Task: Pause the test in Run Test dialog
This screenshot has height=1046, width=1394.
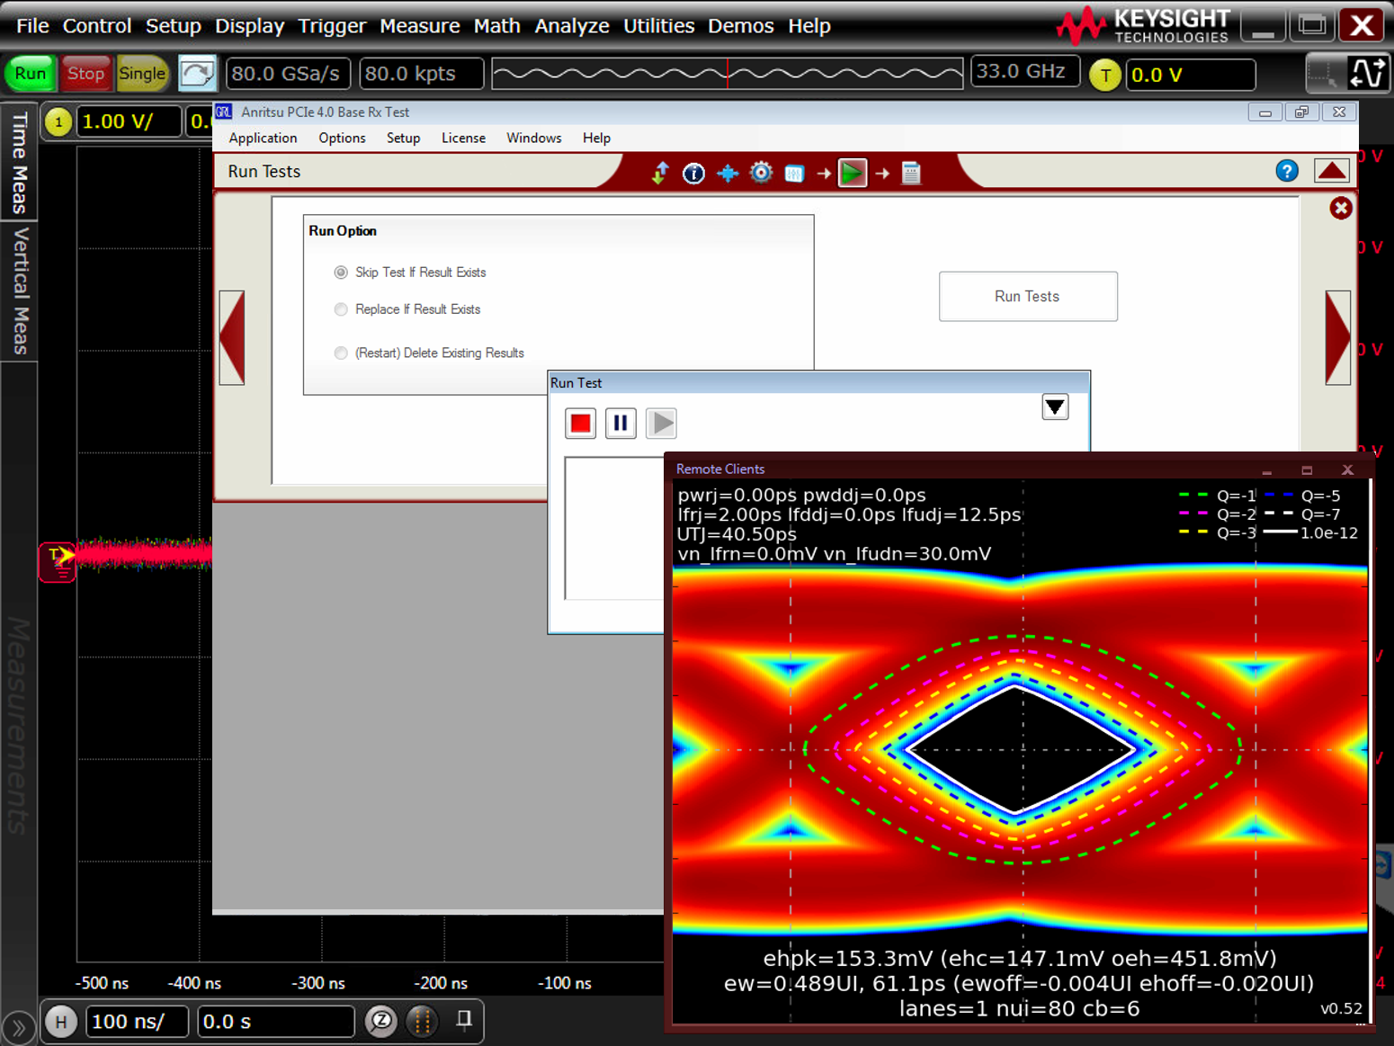Action: 621,423
